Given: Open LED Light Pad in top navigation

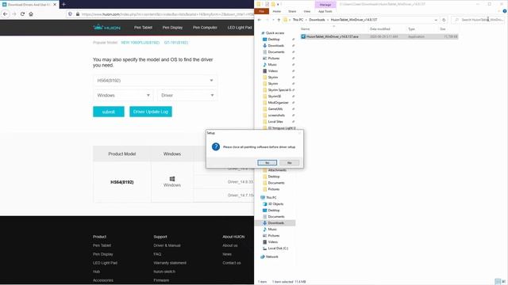Looking at the screenshot, I should 240,28.
